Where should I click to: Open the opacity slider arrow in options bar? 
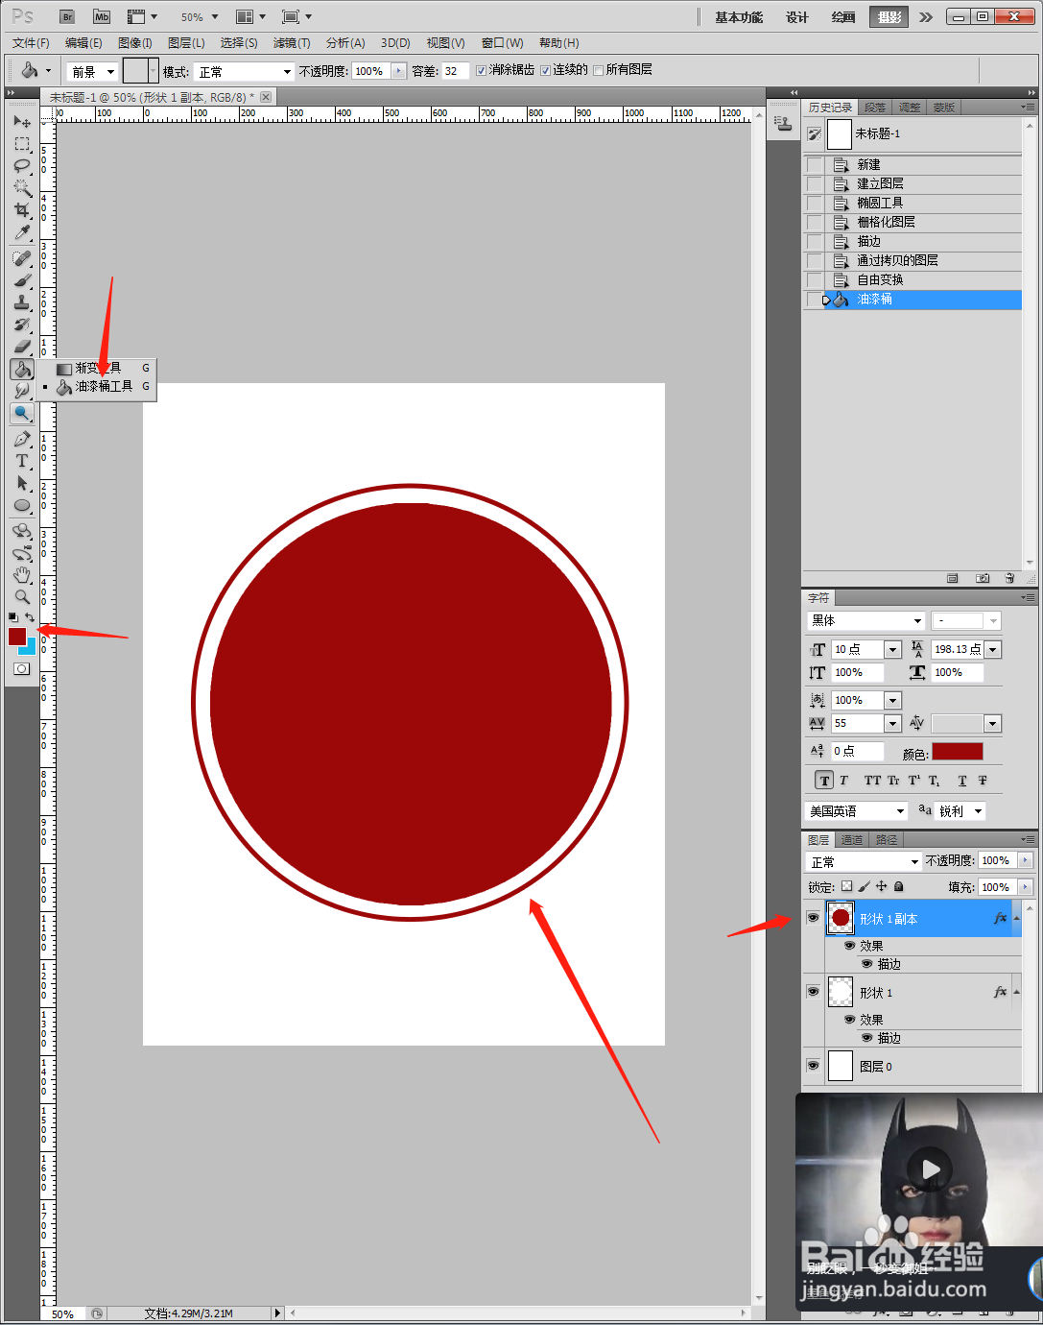coord(399,71)
